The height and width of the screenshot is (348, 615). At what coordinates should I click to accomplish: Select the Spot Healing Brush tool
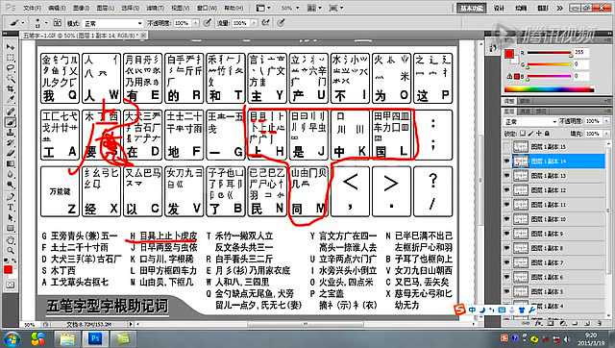click(11, 112)
